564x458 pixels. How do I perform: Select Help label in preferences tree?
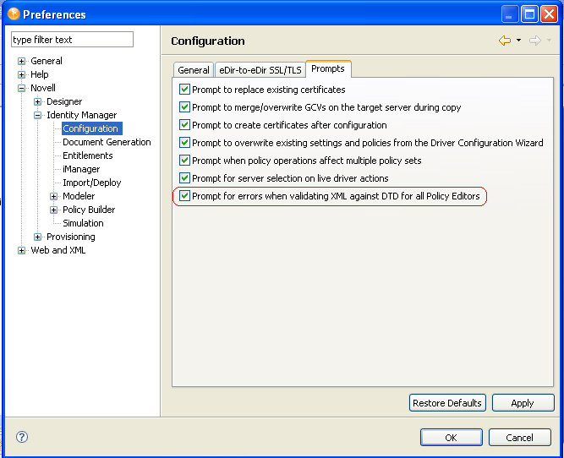pyautogui.click(x=39, y=74)
